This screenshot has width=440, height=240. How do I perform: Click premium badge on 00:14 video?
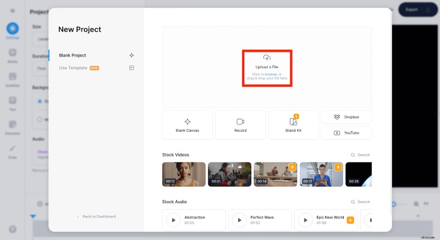(293, 167)
